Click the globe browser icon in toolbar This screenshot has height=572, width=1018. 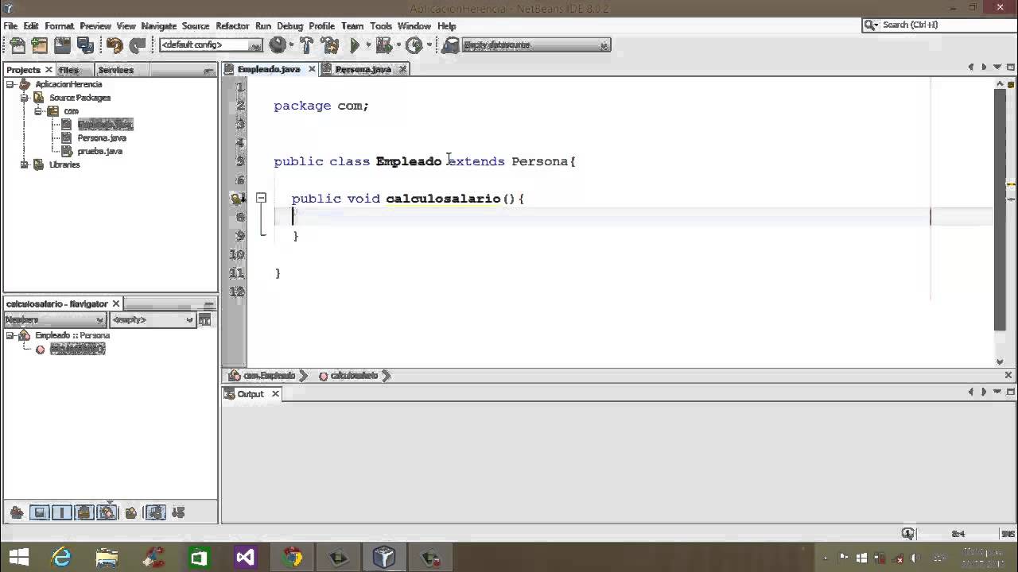277,45
